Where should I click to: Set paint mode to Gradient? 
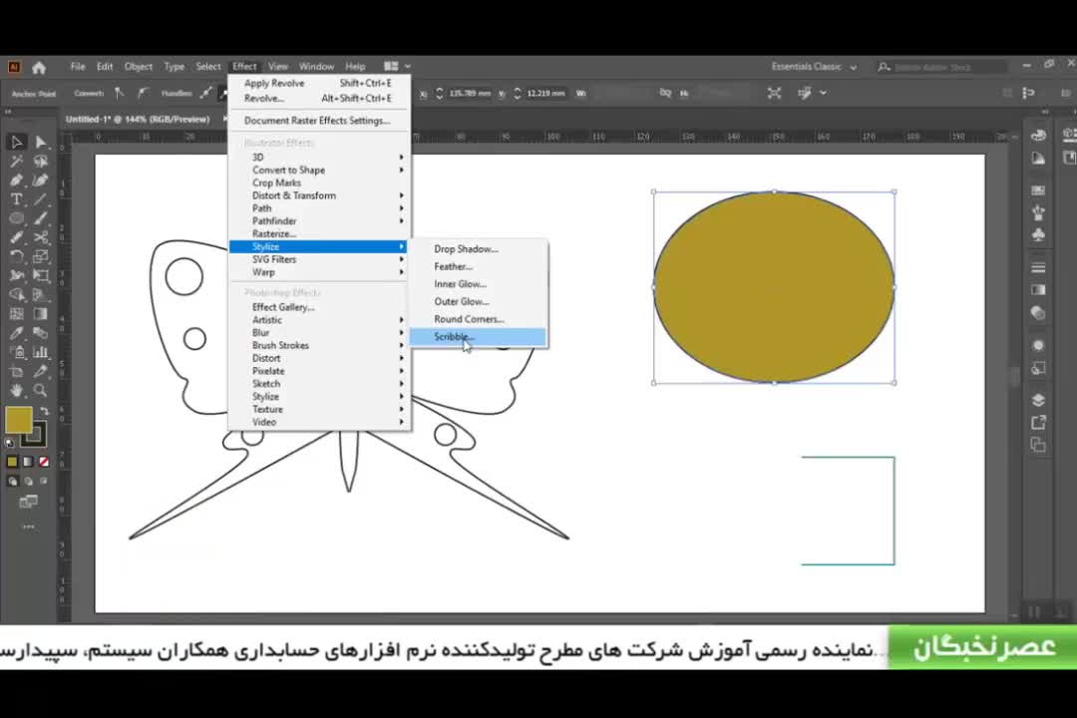28,462
